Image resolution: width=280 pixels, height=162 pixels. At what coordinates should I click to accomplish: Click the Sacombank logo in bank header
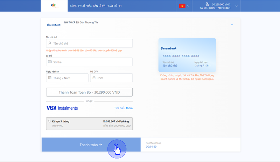(54, 25)
